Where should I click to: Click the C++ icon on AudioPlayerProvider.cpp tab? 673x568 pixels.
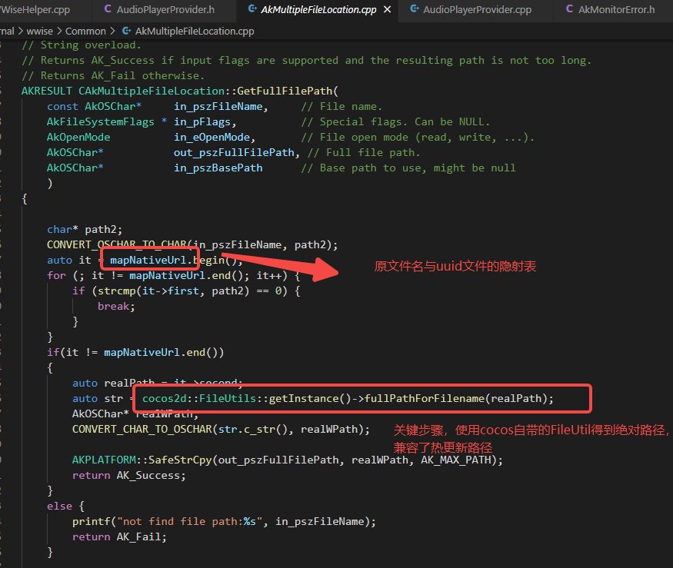(415, 10)
